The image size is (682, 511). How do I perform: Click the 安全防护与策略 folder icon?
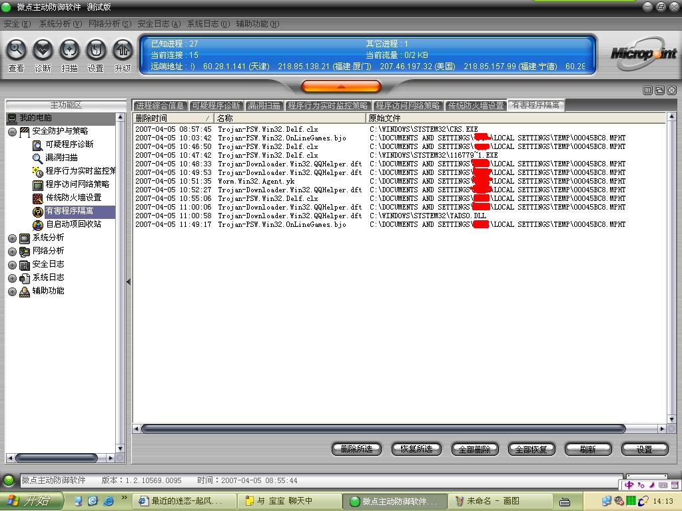tap(25, 132)
